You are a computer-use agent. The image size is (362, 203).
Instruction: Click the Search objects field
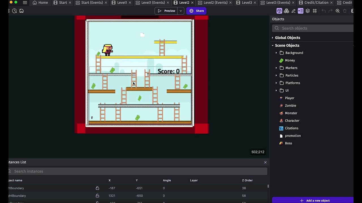click(313, 28)
